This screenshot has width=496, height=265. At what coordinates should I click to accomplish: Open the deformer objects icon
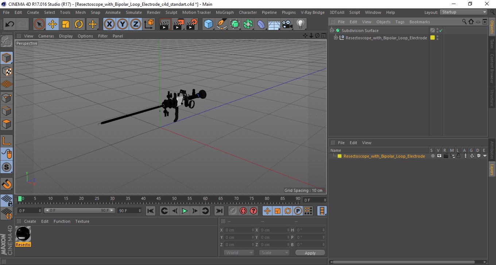pyautogui.click(x=261, y=24)
